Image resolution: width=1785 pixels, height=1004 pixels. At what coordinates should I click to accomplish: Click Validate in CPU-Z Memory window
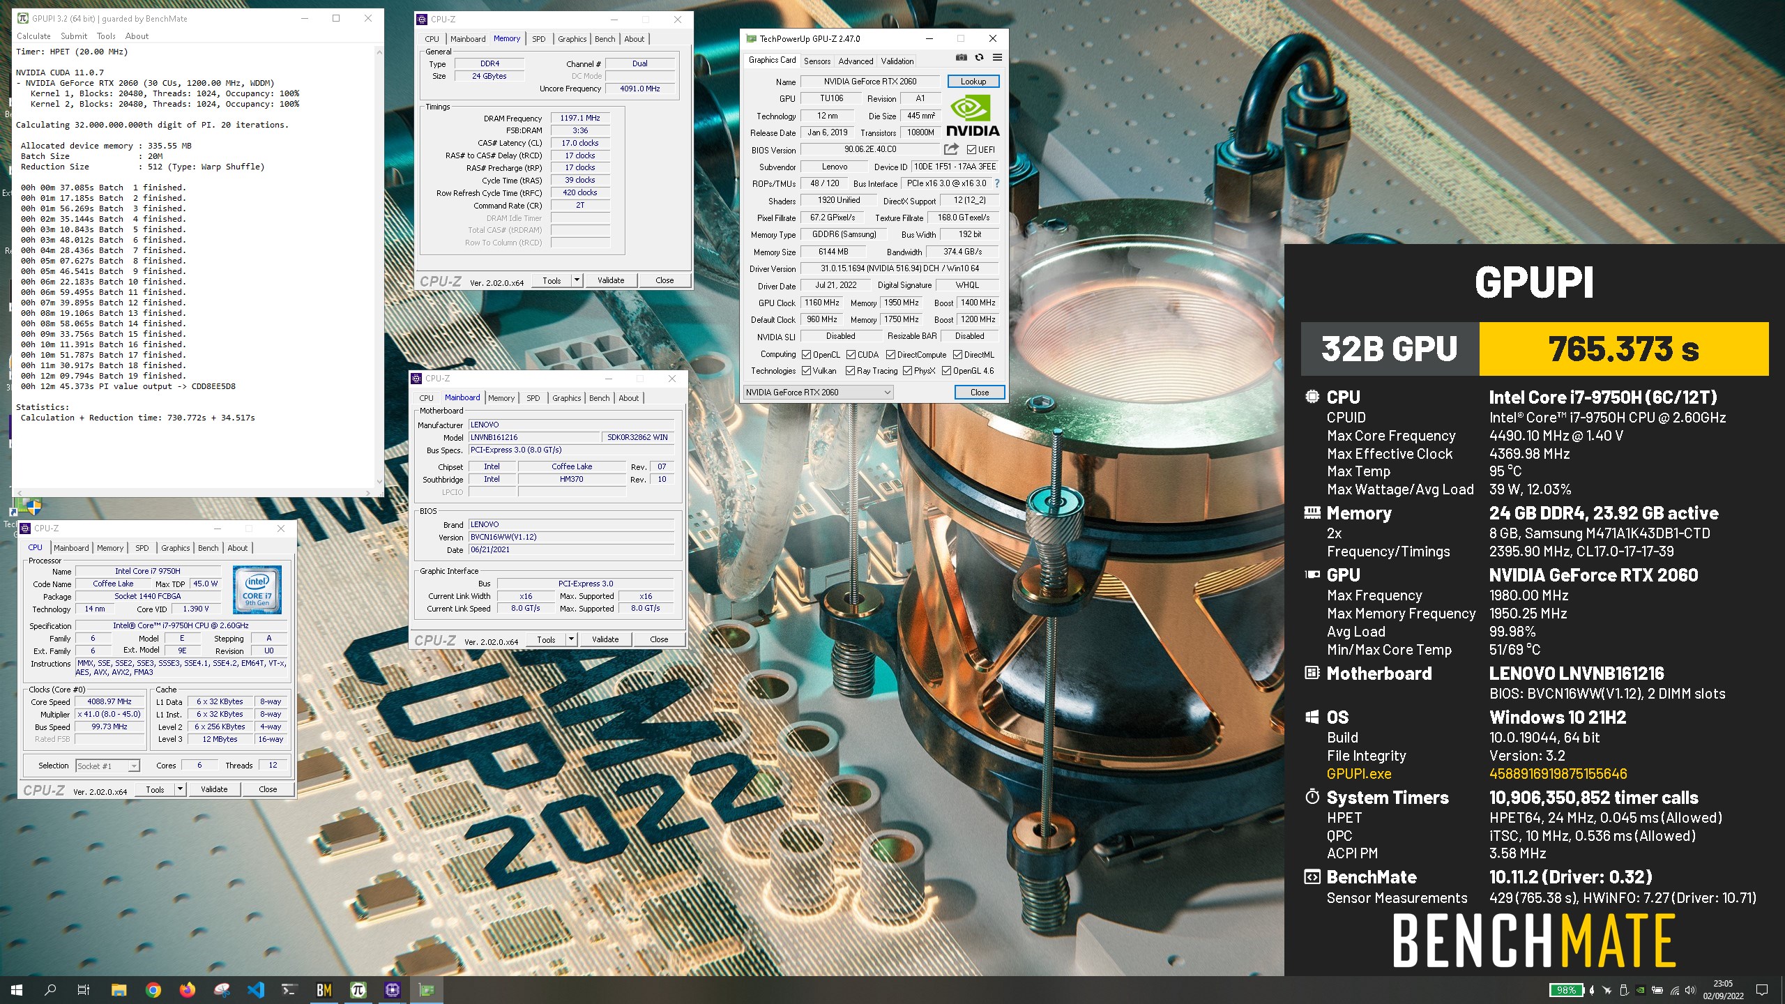pyautogui.click(x=611, y=280)
